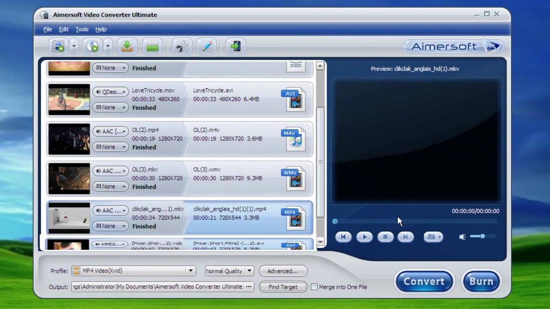
Task: Open the Normal Quality dropdown
Action: point(229,271)
